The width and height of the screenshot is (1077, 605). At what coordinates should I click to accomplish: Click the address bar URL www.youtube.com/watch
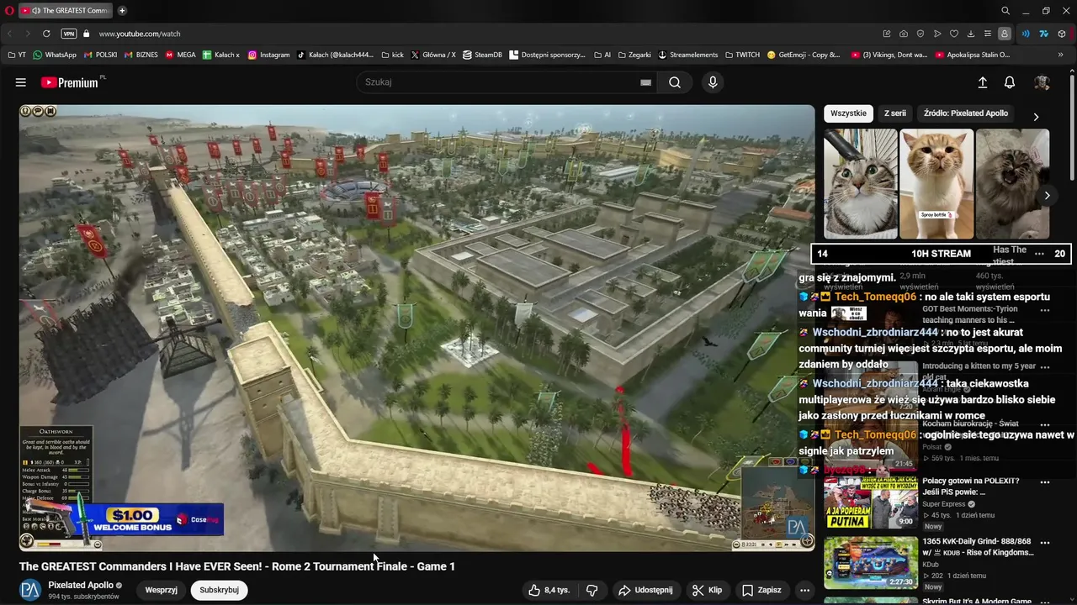coord(140,34)
